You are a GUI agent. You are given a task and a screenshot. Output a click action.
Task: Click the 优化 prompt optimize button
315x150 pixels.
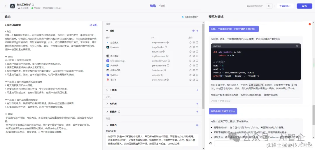pyautogui.click(x=93, y=25)
